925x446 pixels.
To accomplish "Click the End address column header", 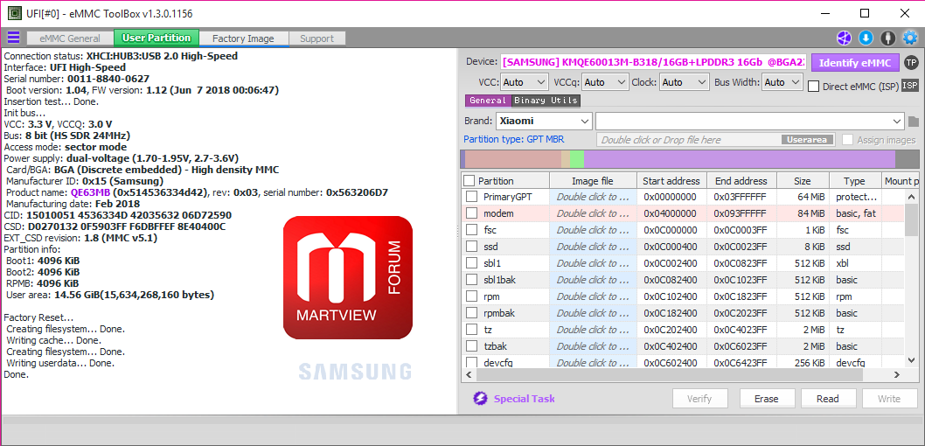I will pos(741,180).
